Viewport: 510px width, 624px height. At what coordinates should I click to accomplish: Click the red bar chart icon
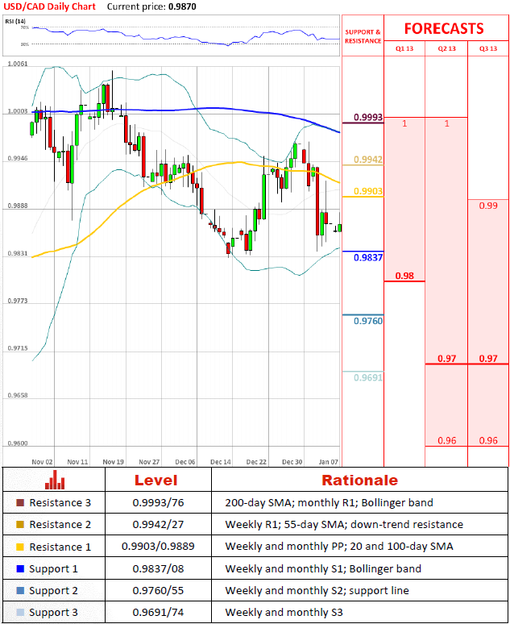pos(55,480)
